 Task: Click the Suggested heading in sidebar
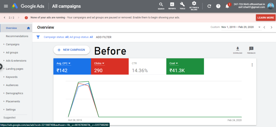point(9,118)
